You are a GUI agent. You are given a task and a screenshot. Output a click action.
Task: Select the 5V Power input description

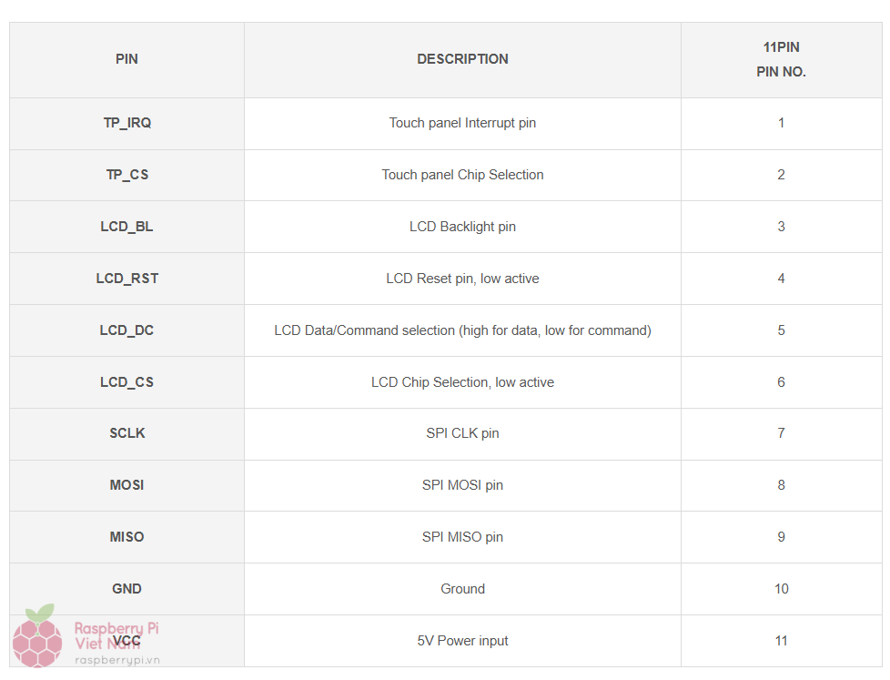[462, 641]
